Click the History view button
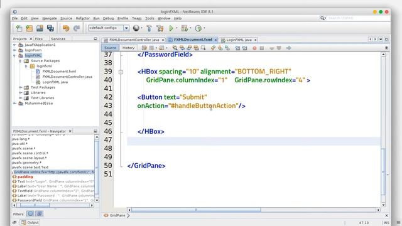The image size is (402, 226). (x=128, y=48)
